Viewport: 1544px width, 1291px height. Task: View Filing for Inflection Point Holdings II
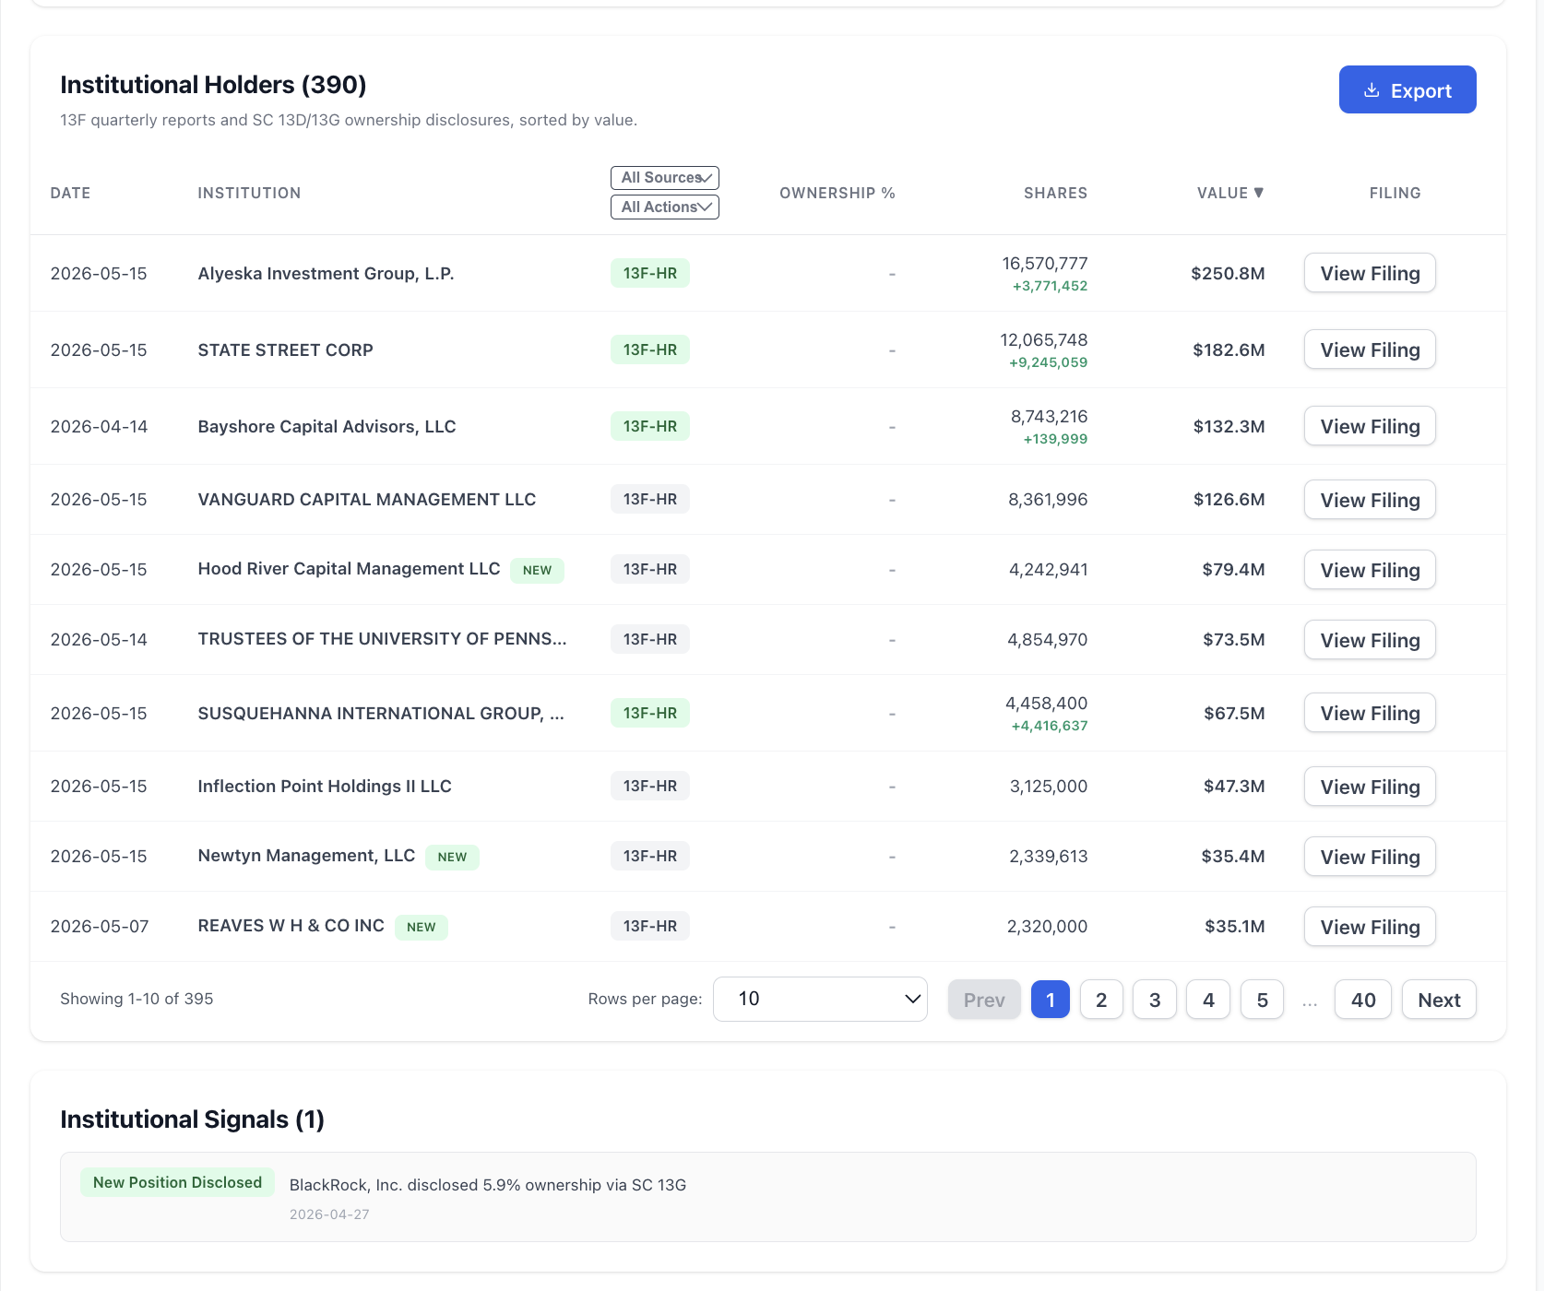point(1370,787)
